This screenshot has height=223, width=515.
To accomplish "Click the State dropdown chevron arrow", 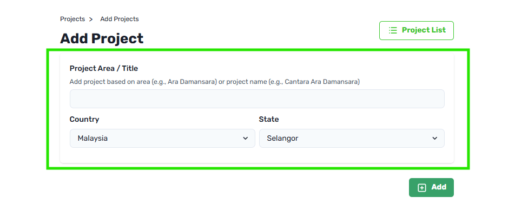I will coord(435,138).
